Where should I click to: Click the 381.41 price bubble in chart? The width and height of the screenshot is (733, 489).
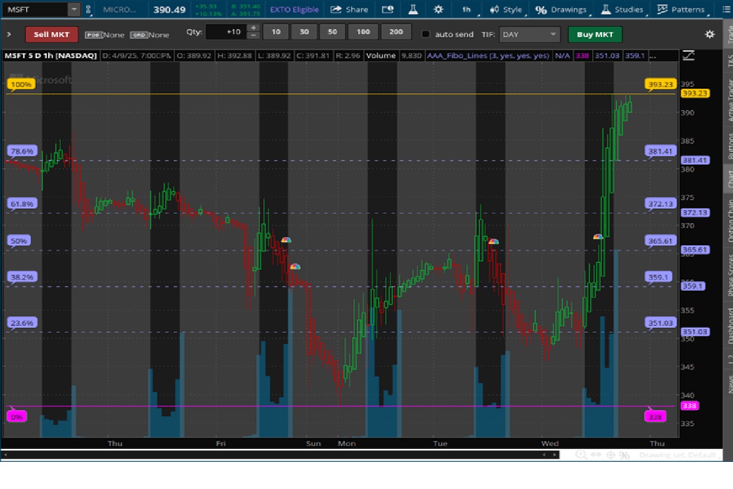pyautogui.click(x=660, y=151)
